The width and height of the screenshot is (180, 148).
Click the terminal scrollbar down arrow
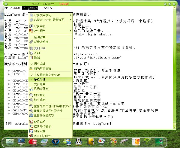[x=174, y=127]
